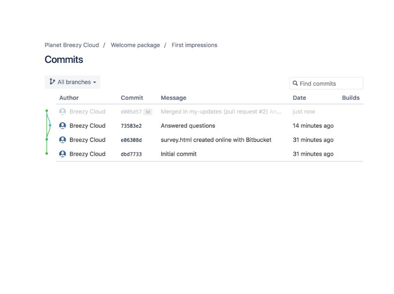Click the Builds column header
Viewport: 394px width, 294px height.
tap(351, 98)
